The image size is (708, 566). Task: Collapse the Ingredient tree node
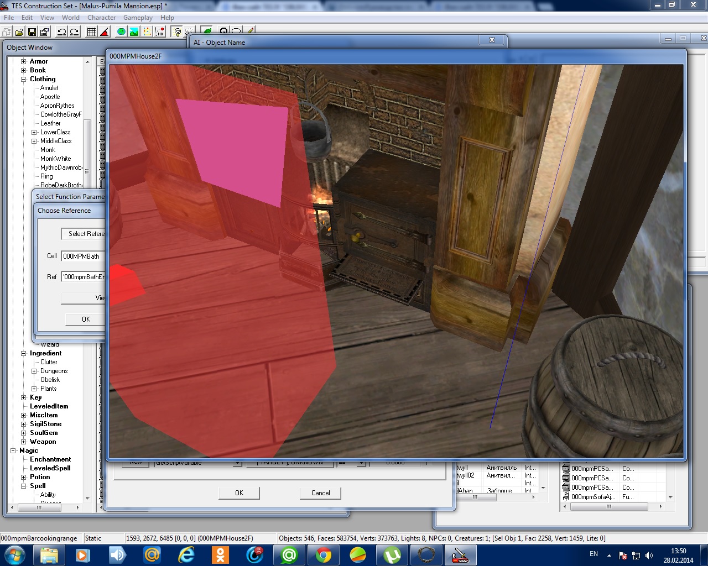(24, 353)
